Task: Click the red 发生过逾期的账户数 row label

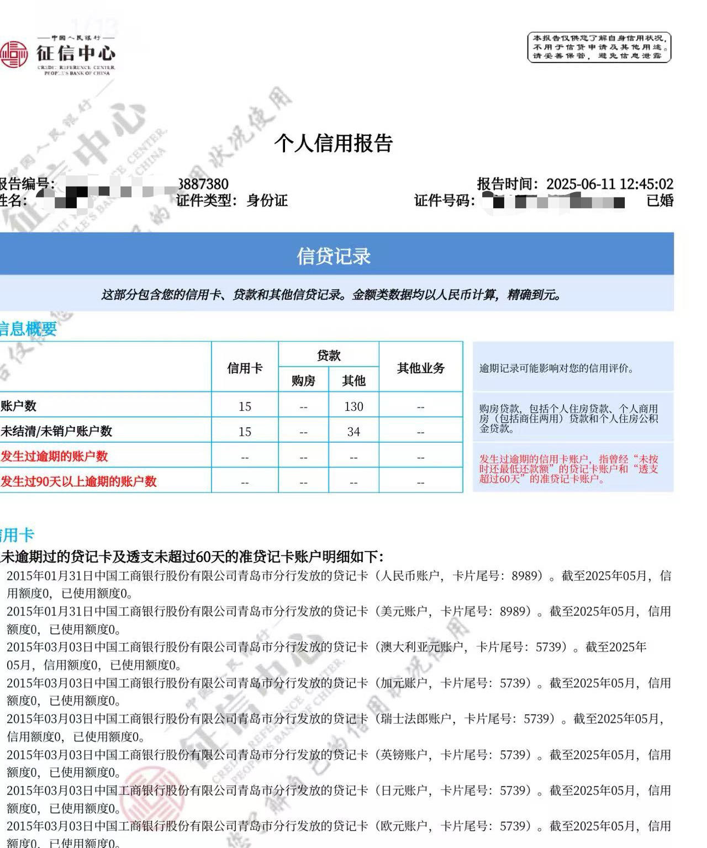Action: click(54, 456)
